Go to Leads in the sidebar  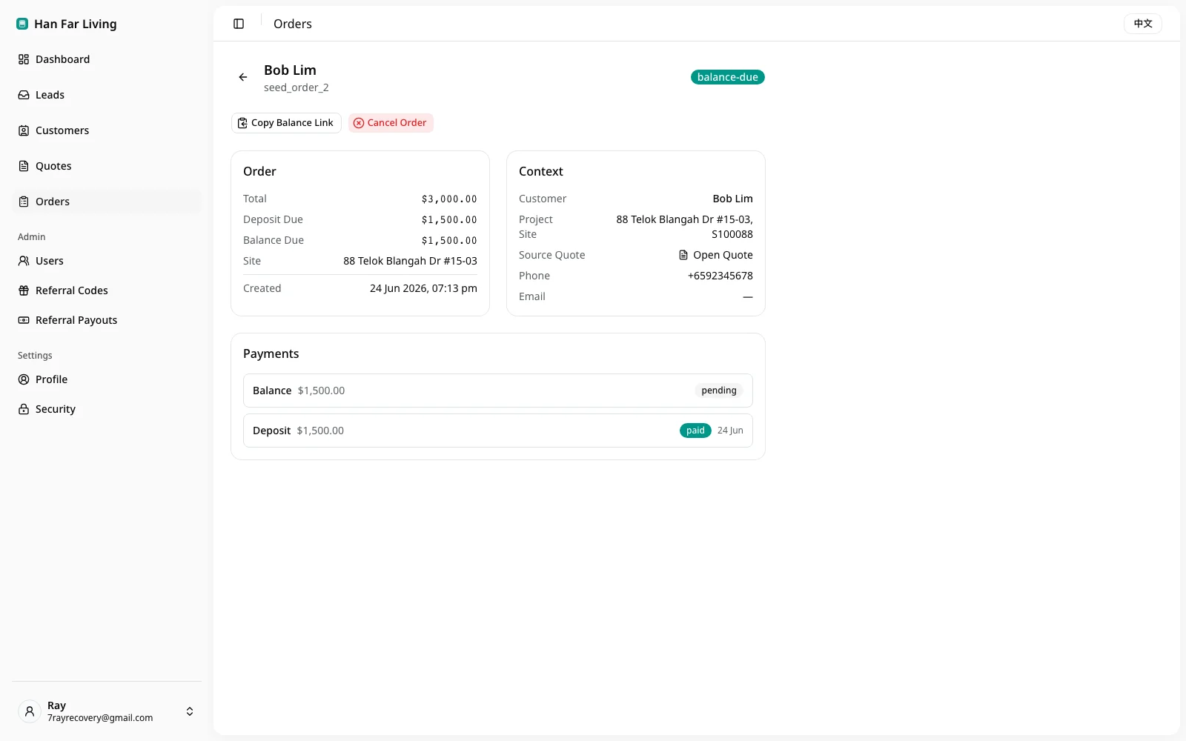pos(107,95)
